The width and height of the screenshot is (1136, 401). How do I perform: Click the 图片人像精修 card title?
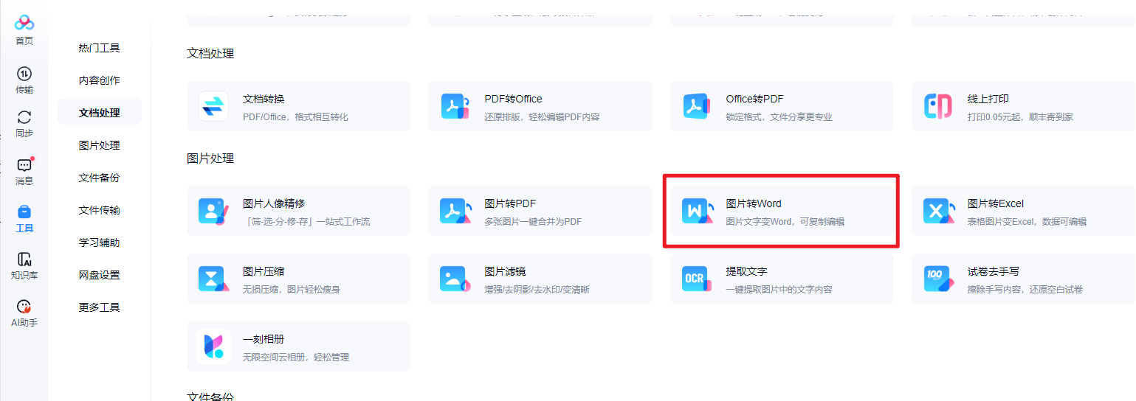(x=274, y=203)
